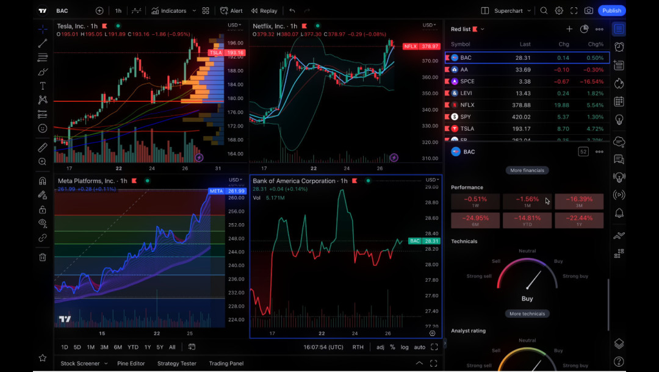This screenshot has height=372, width=659.
Task: Start bar Replay mode
Action: [x=264, y=10]
